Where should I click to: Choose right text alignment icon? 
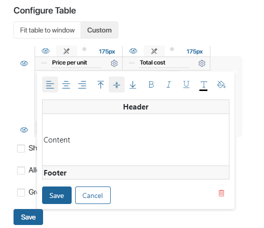(82, 84)
